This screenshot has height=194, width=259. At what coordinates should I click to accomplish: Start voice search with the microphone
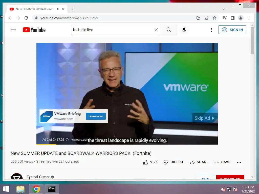(184, 30)
